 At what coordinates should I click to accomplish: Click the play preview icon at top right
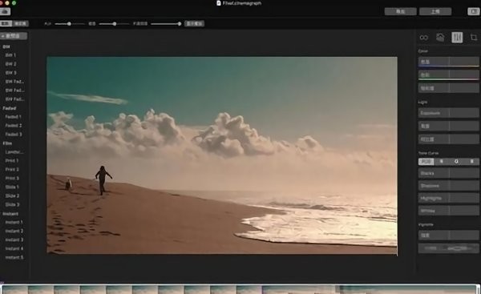(x=473, y=12)
